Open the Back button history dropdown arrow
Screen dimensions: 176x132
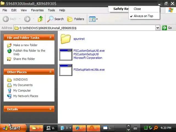[x=20, y=19]
